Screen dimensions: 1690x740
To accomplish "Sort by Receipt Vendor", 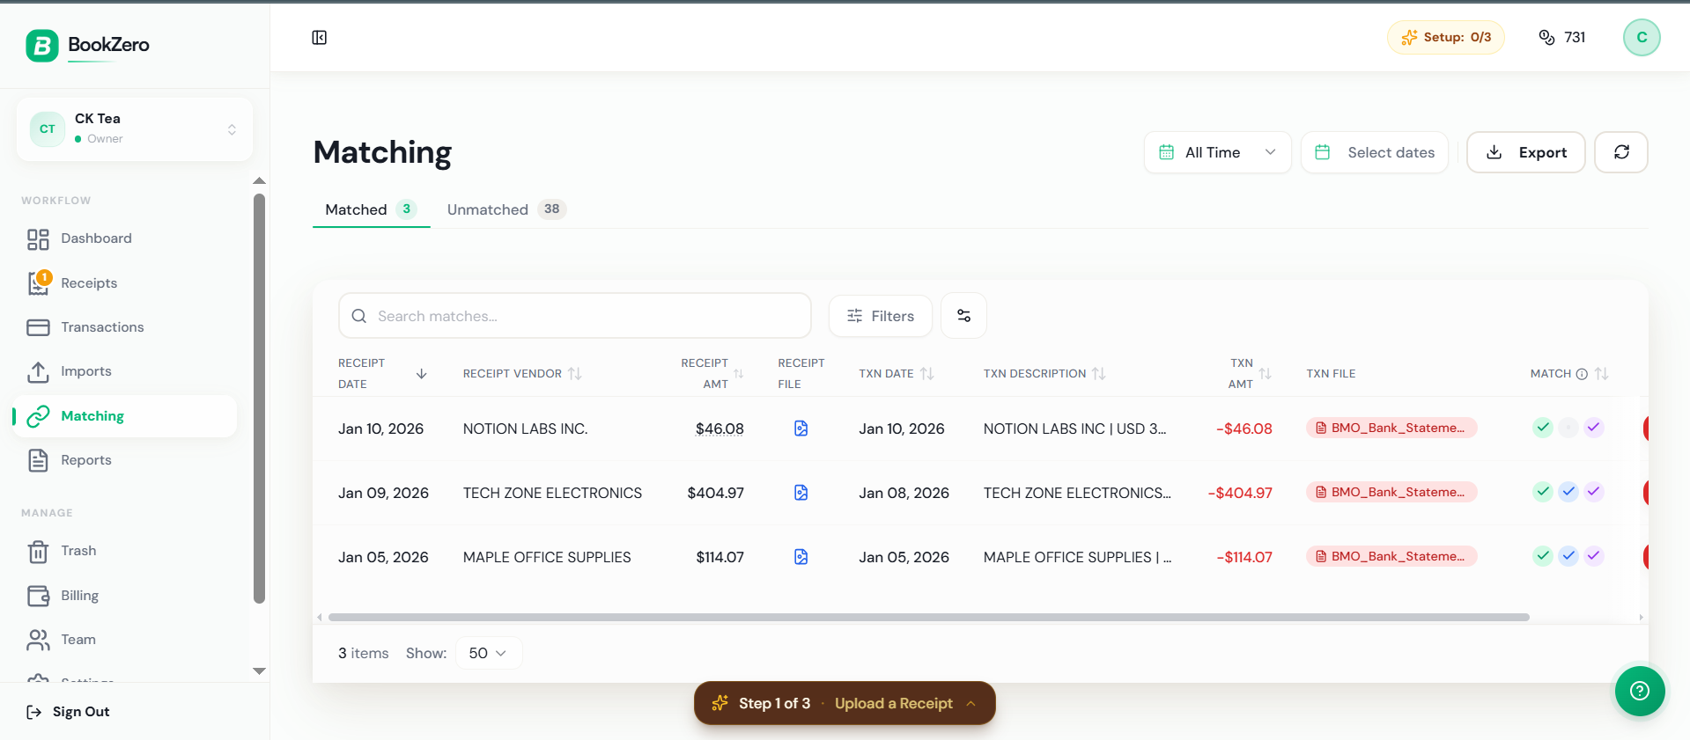I will point(574,374).
